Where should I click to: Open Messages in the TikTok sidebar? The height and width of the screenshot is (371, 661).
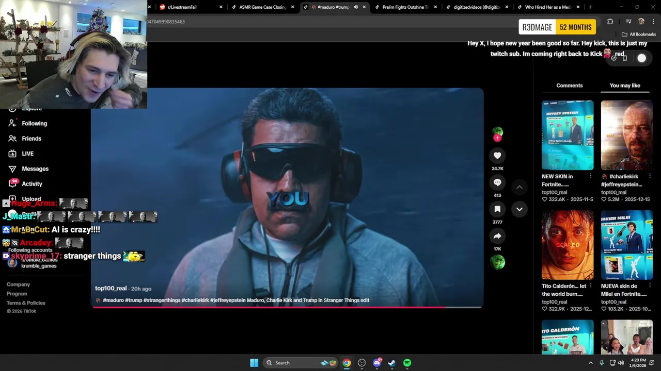tap(29, 169)
